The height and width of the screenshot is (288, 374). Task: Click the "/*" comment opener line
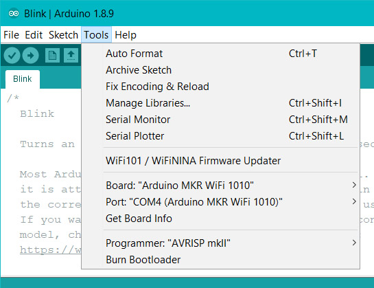13,98
